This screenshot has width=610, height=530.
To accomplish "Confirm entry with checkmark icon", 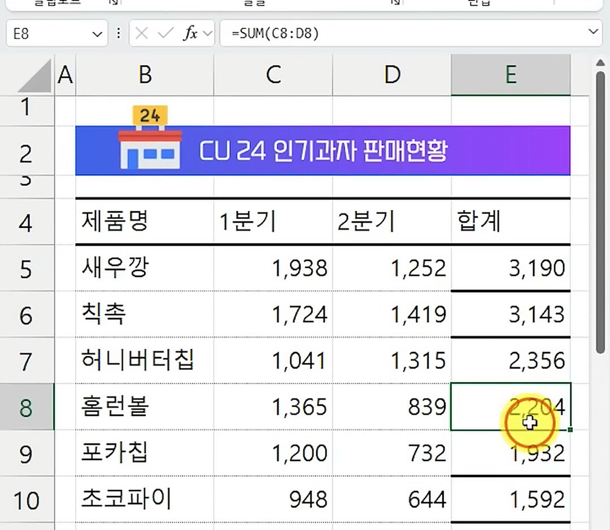I will 165,33.
